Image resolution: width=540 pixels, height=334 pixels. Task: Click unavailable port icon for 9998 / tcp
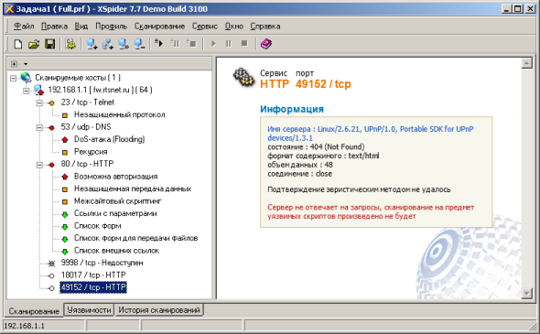coord(51,264)
